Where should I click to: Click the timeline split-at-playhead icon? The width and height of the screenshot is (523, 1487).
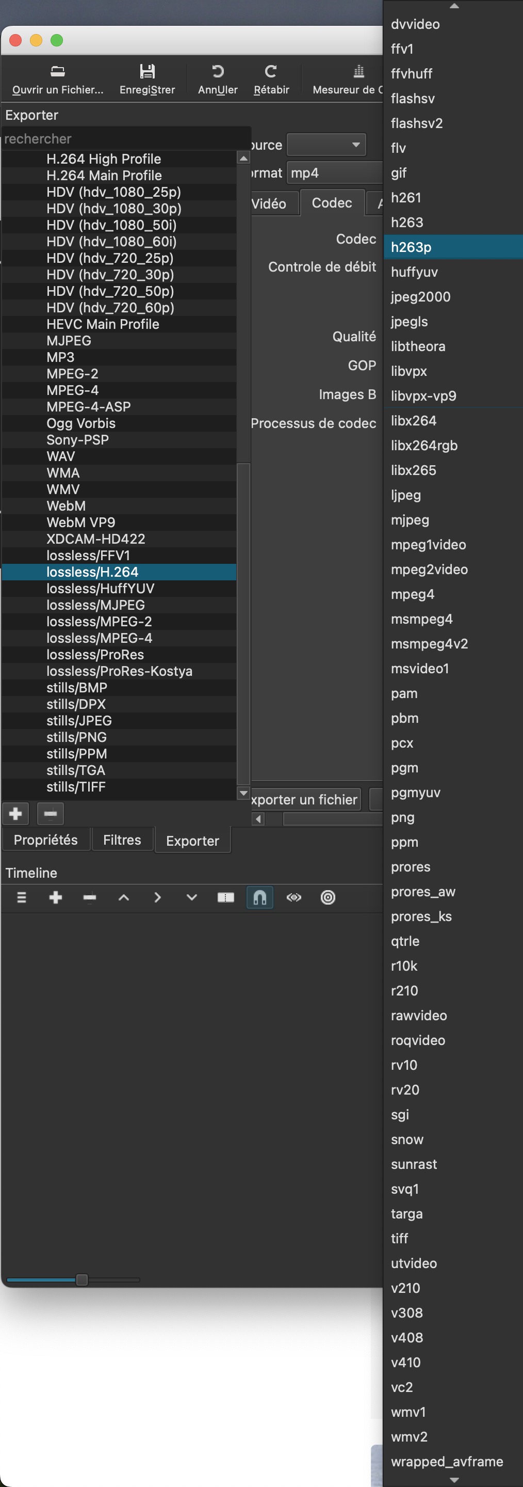(x=225, y=897)
